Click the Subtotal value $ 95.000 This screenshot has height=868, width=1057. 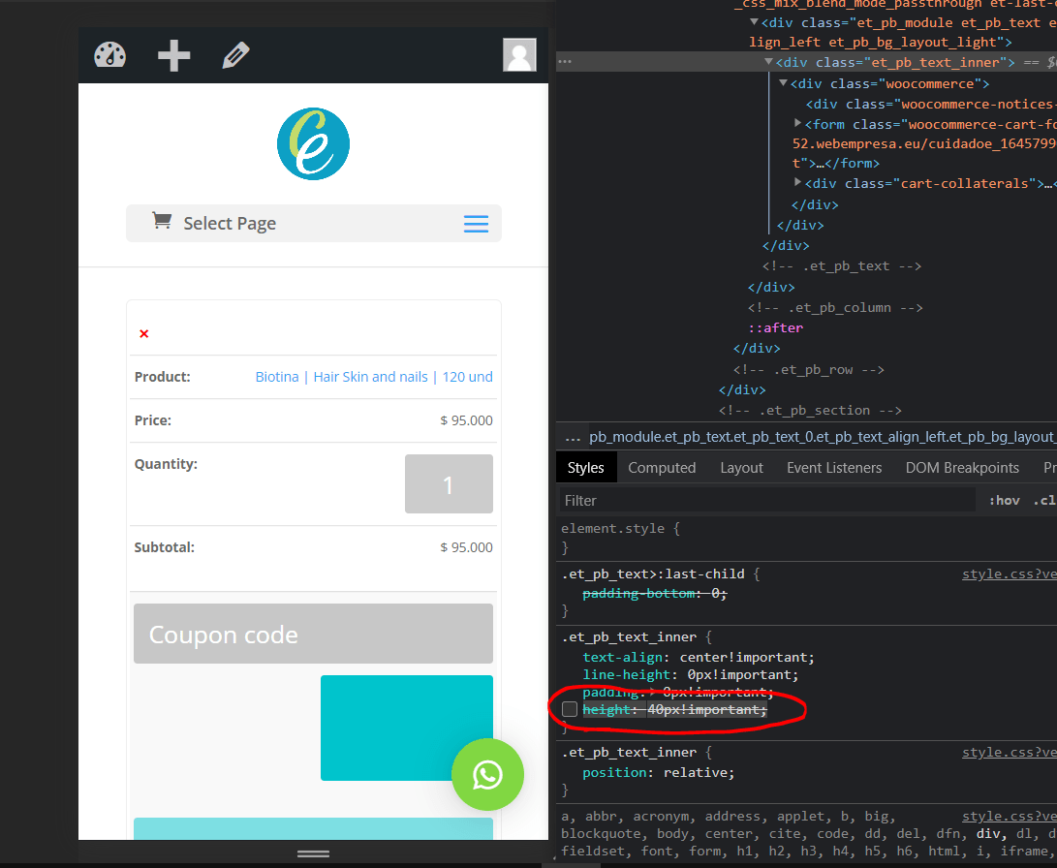(x=466, y=547)
